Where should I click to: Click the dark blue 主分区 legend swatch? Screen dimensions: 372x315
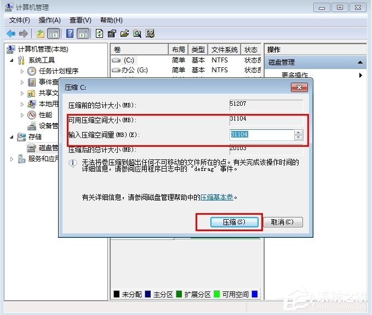147,294
